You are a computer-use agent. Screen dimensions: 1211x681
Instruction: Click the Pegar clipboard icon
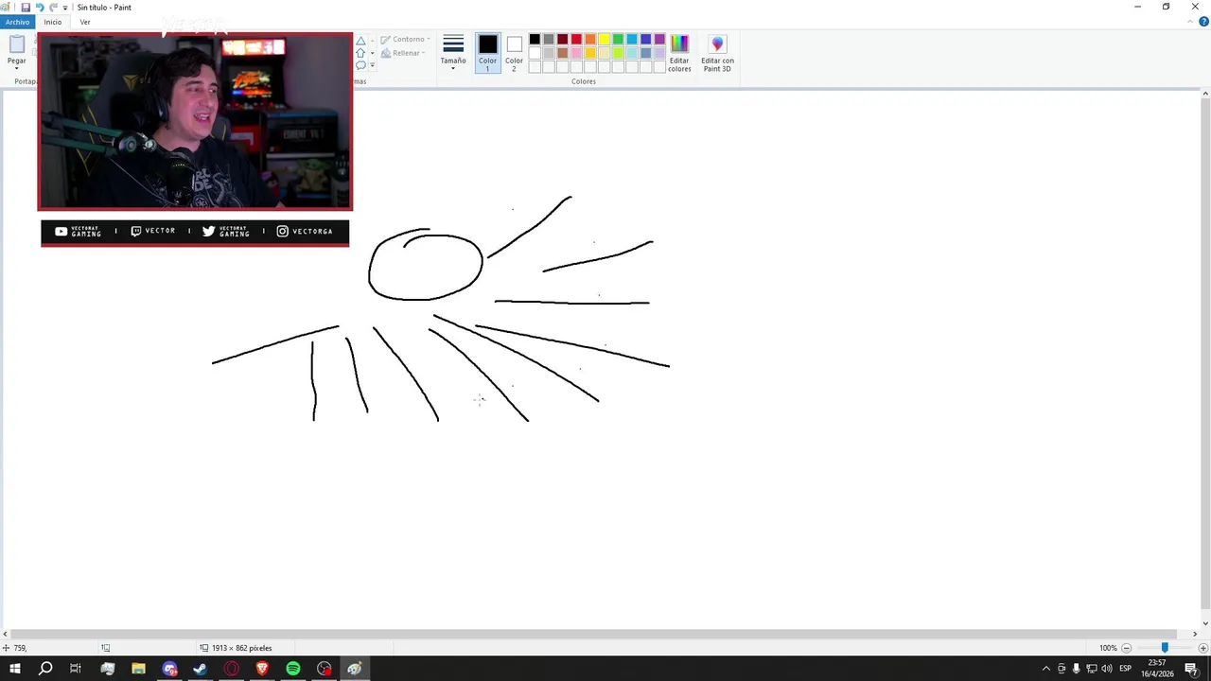pyautogui.click(x=17, y=44)
